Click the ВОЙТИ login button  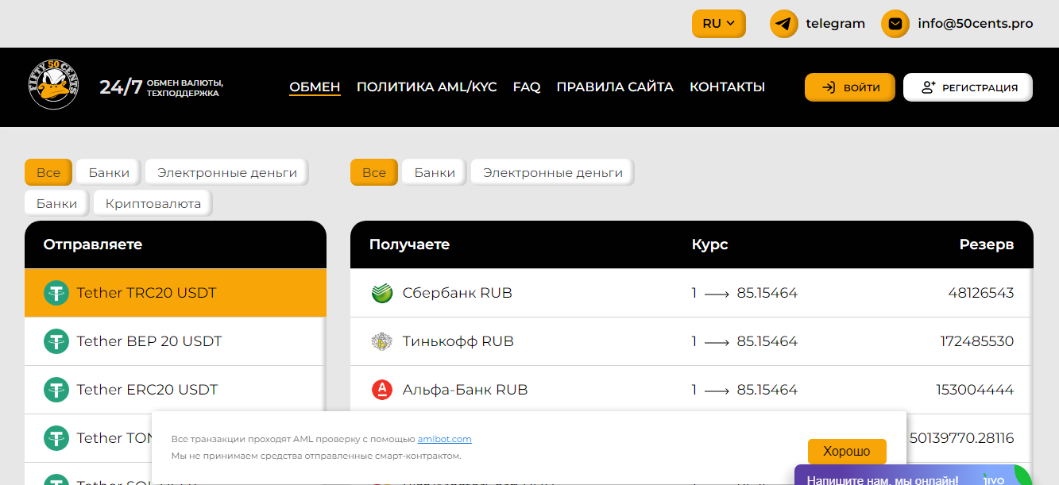850,87
